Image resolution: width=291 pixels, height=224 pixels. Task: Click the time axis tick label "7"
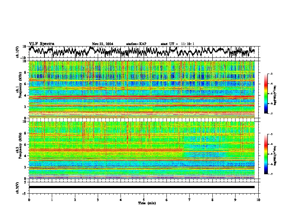click(190, 200)
